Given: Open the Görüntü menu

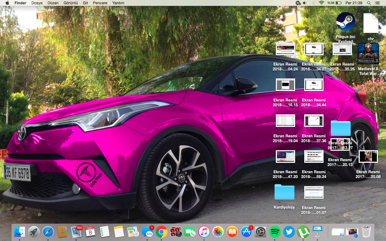Looking at the screenshot, I should click(70, 3).
